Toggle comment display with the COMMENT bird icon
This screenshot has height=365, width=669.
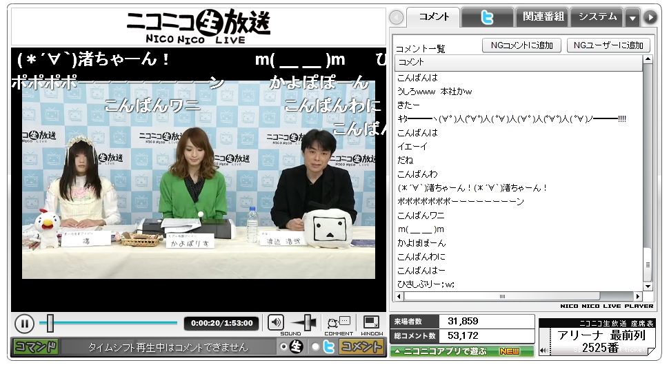click(x=339, y=322)
